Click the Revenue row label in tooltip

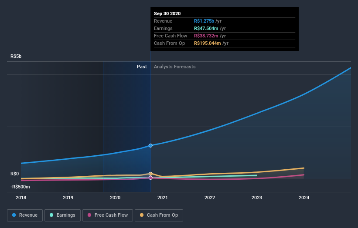click(163, 21)
